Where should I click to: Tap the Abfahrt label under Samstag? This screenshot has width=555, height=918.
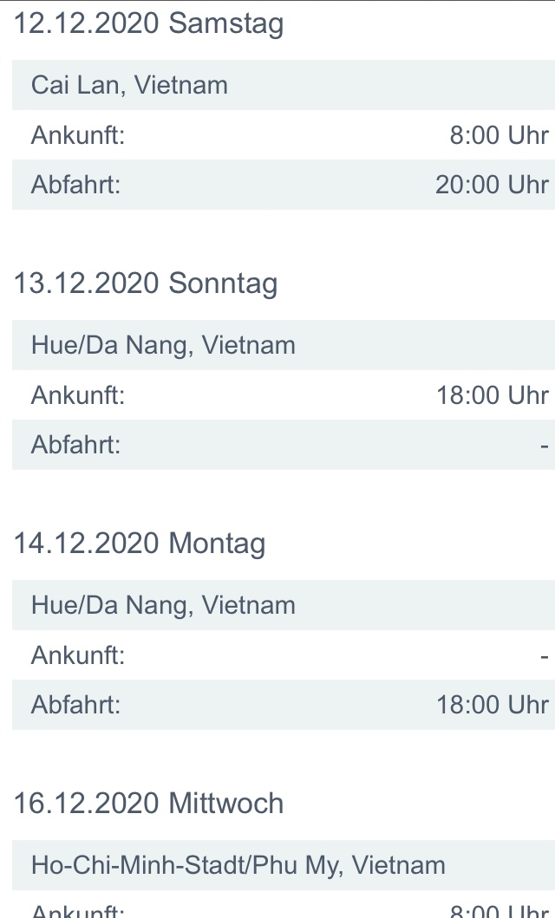pyautogui.click(x=75, y=185)
